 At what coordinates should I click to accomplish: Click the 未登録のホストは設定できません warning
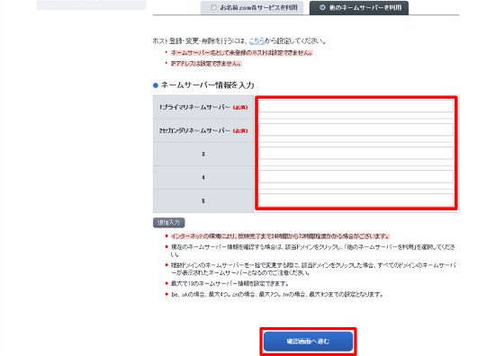(241, 53)
